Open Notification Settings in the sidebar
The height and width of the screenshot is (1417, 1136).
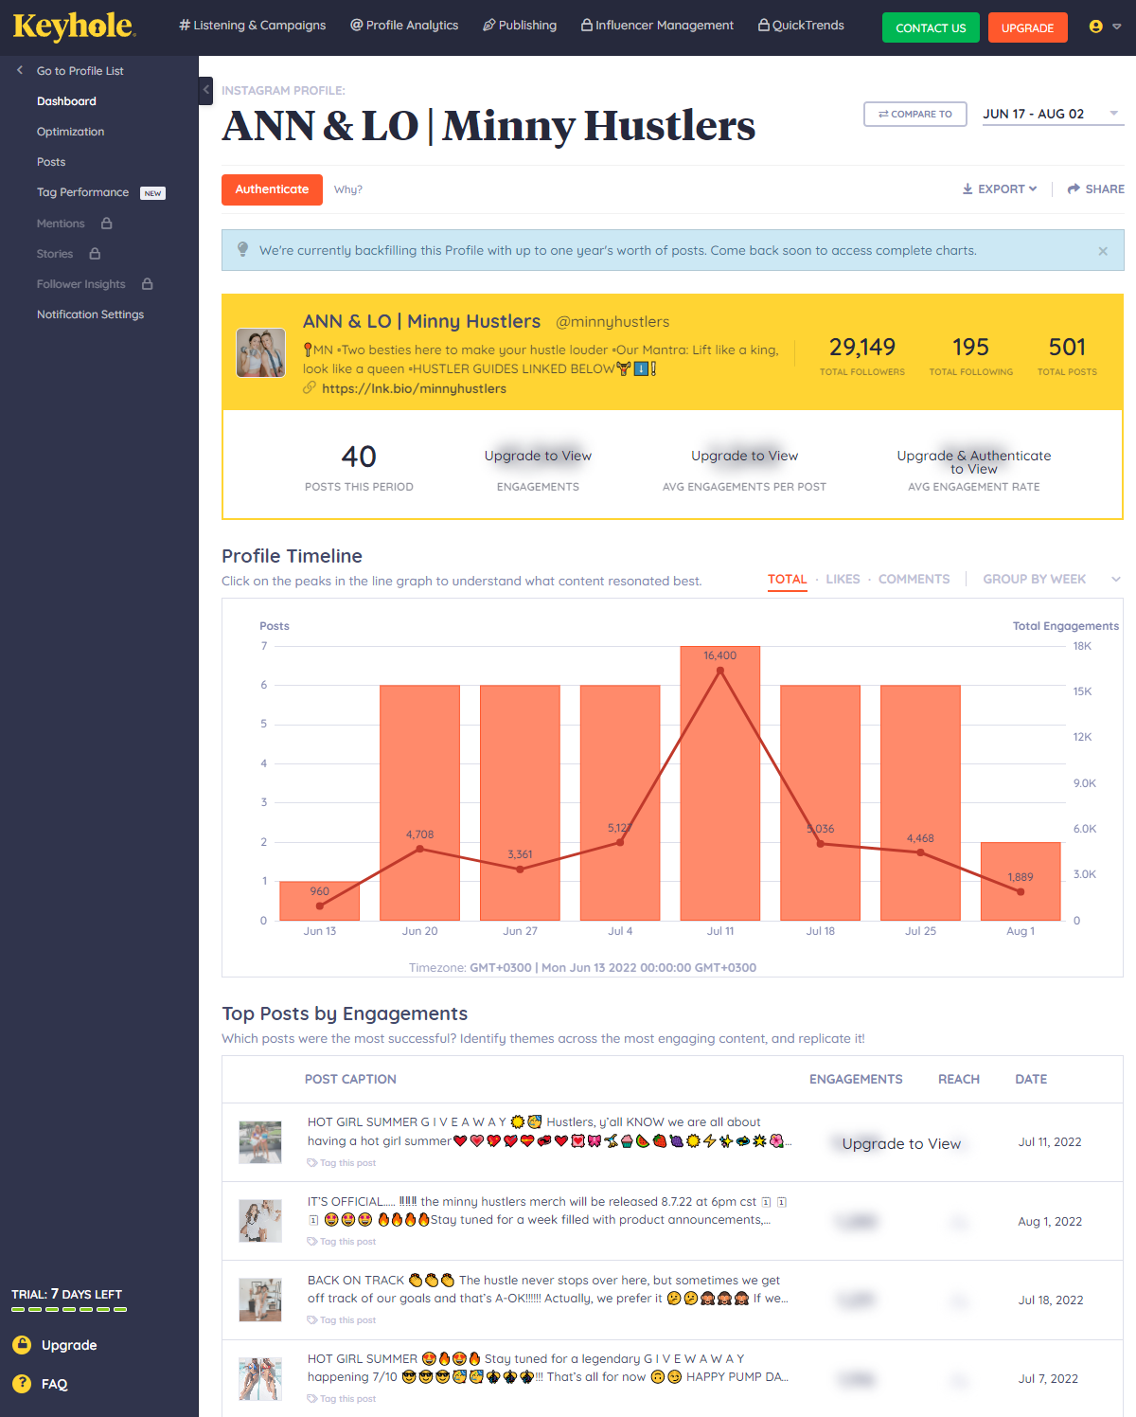click(x=91, y=314)
